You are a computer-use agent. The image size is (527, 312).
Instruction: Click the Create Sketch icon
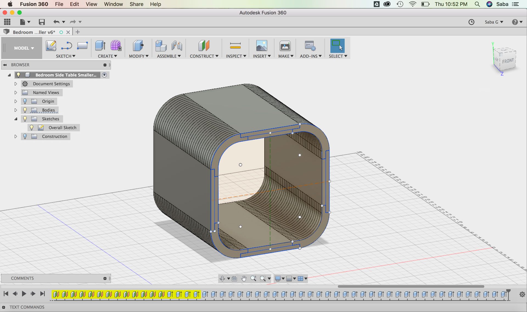click(x=51, y=46)
